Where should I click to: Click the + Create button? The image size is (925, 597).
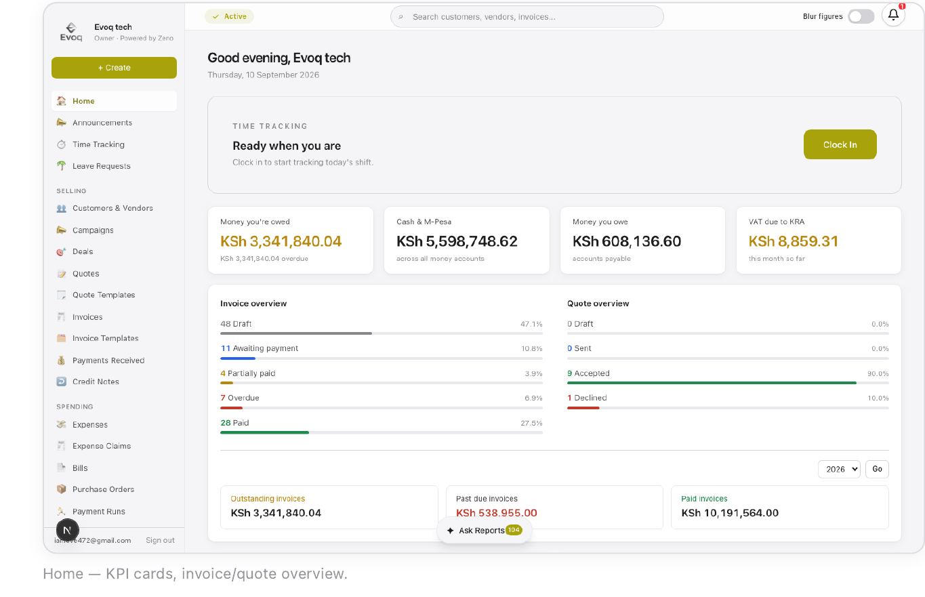coord(114,68)
